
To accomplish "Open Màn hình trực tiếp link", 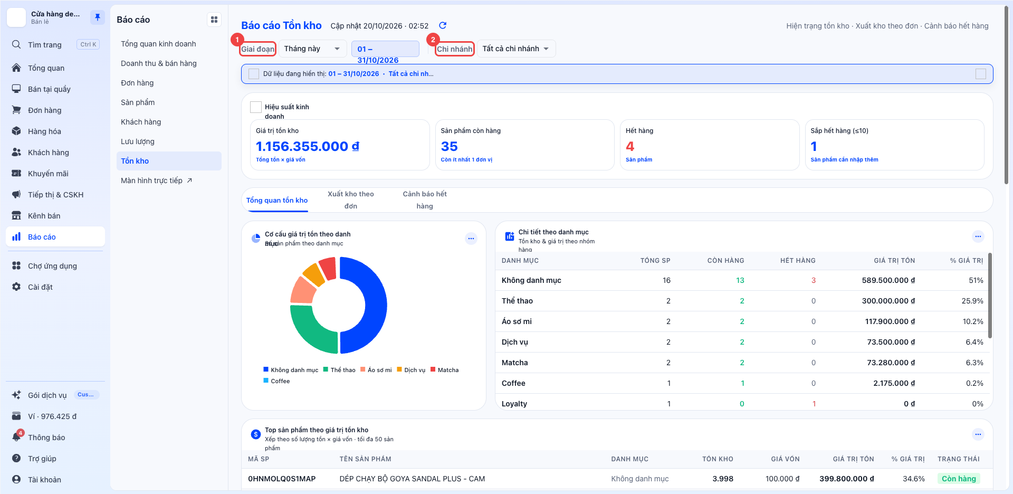I will 169,180.
